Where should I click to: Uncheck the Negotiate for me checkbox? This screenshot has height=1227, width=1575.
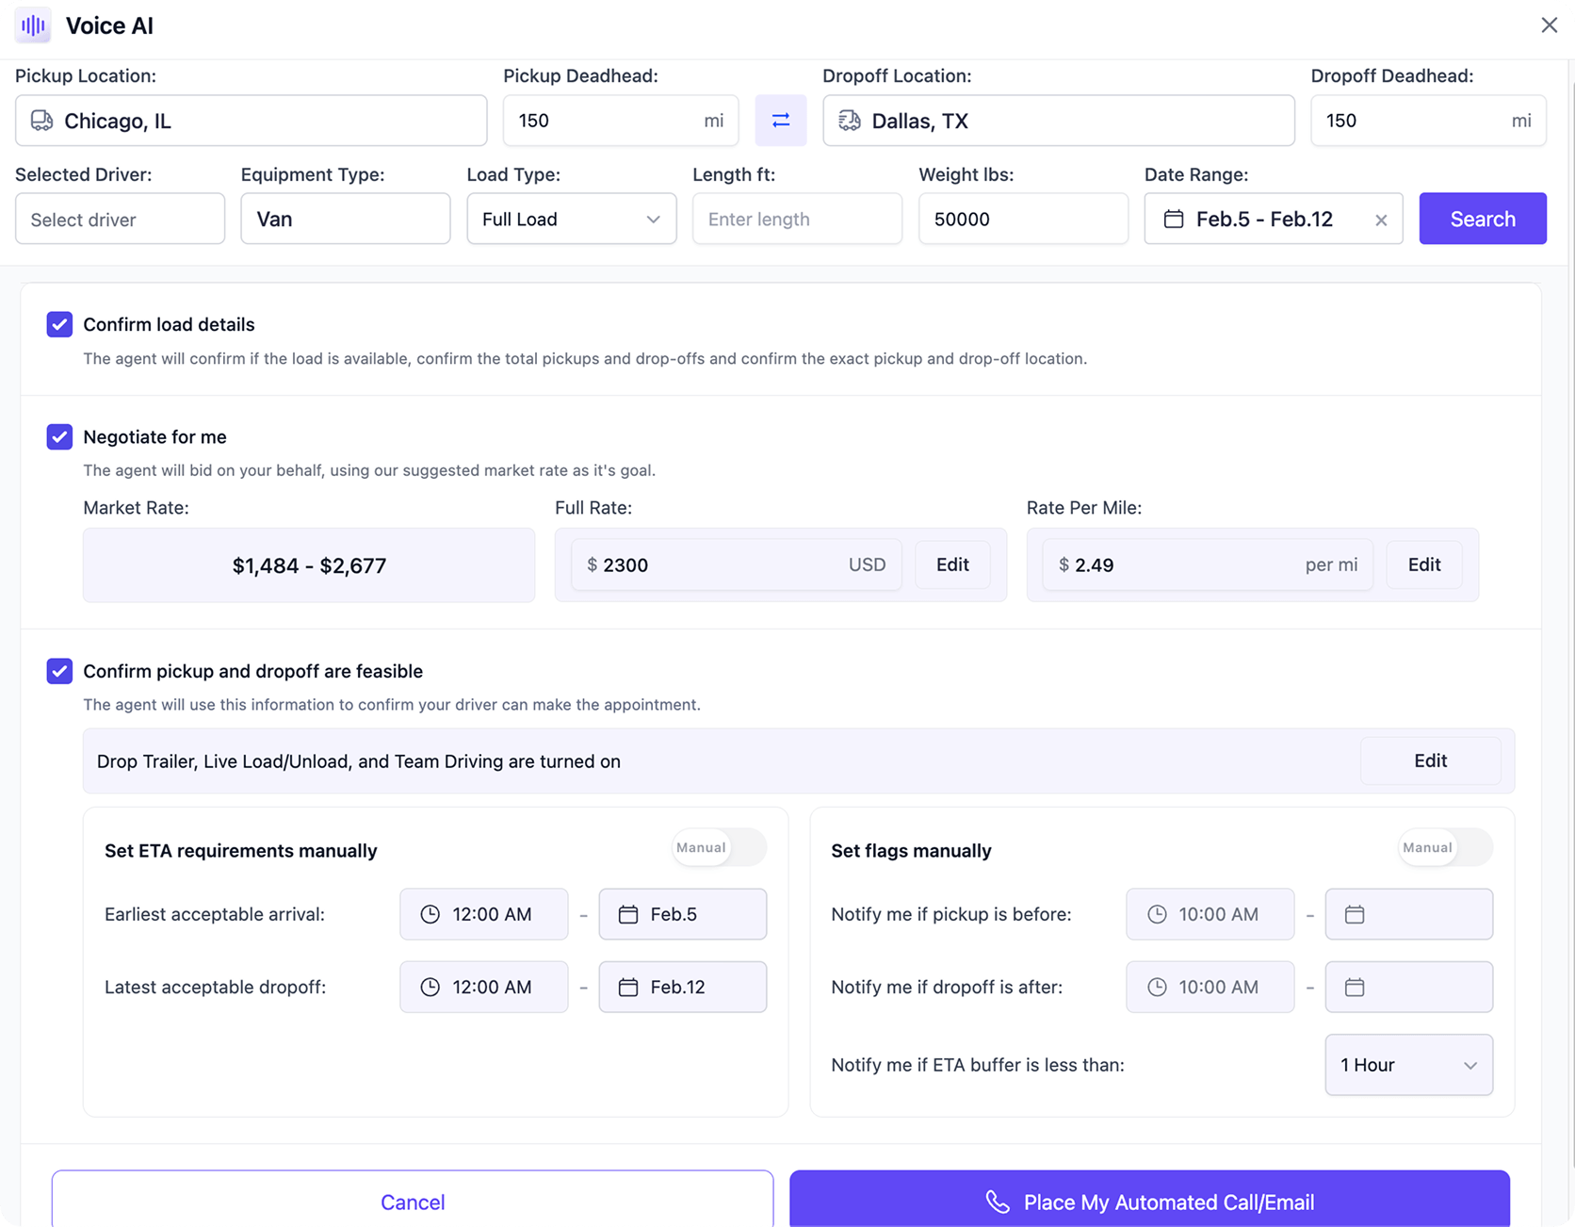[x=59, y=436]
